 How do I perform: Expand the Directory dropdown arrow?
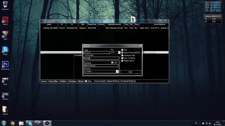(x=117, y=71)
